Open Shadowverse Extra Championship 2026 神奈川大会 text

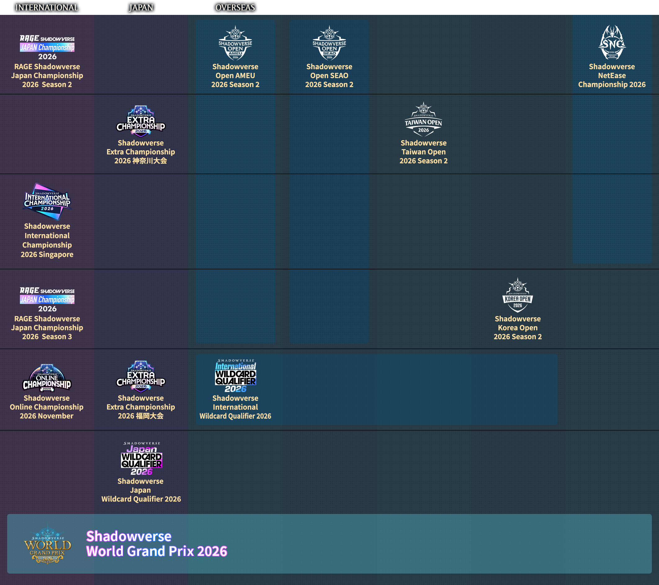tap(141, 152)
